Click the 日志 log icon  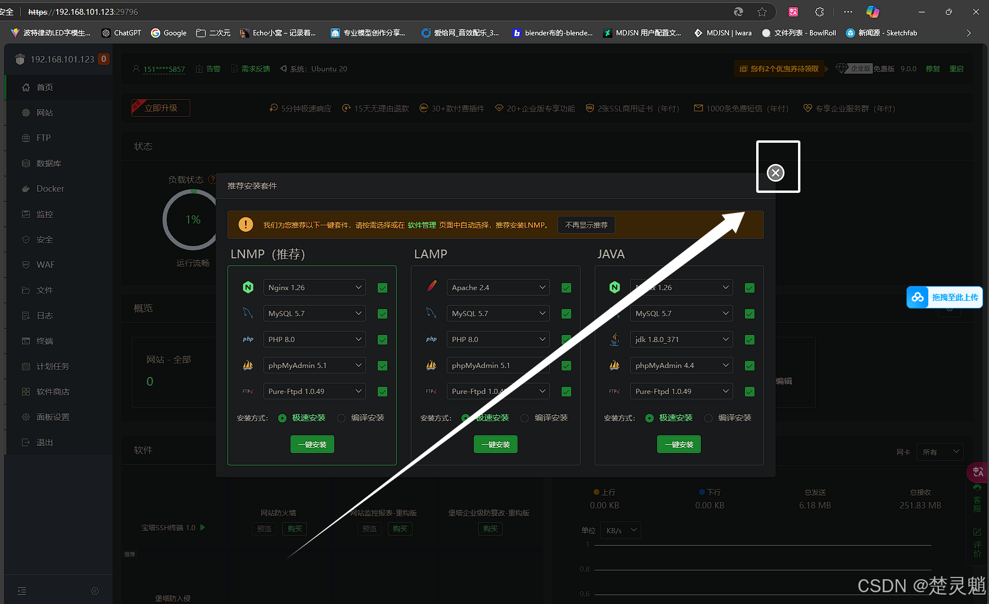click(x=26, y=316)
